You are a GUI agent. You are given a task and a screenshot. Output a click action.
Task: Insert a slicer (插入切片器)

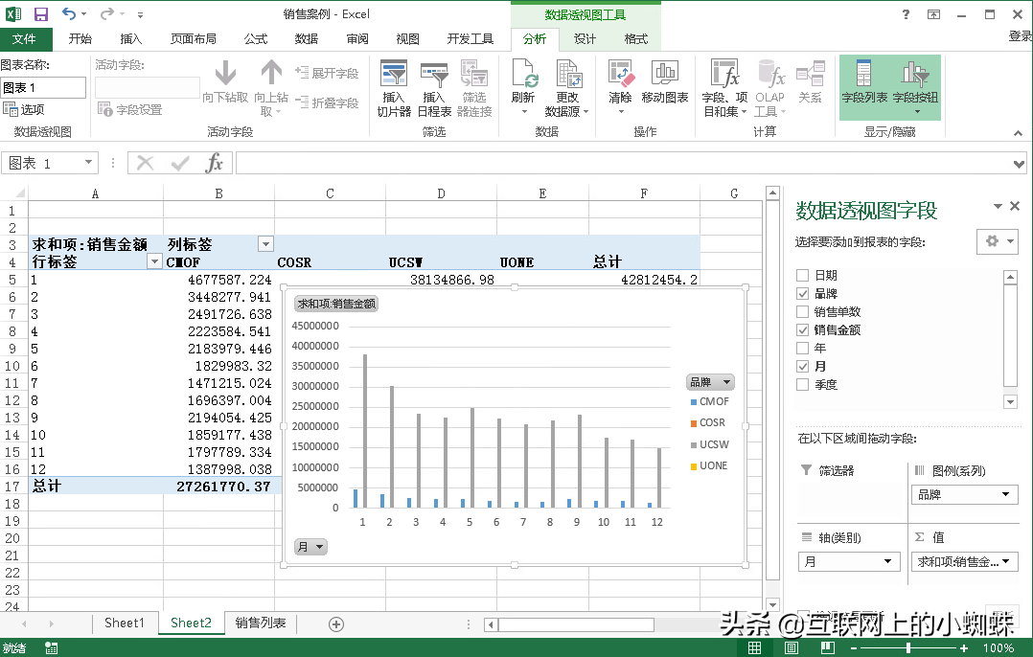coord(394,89)
